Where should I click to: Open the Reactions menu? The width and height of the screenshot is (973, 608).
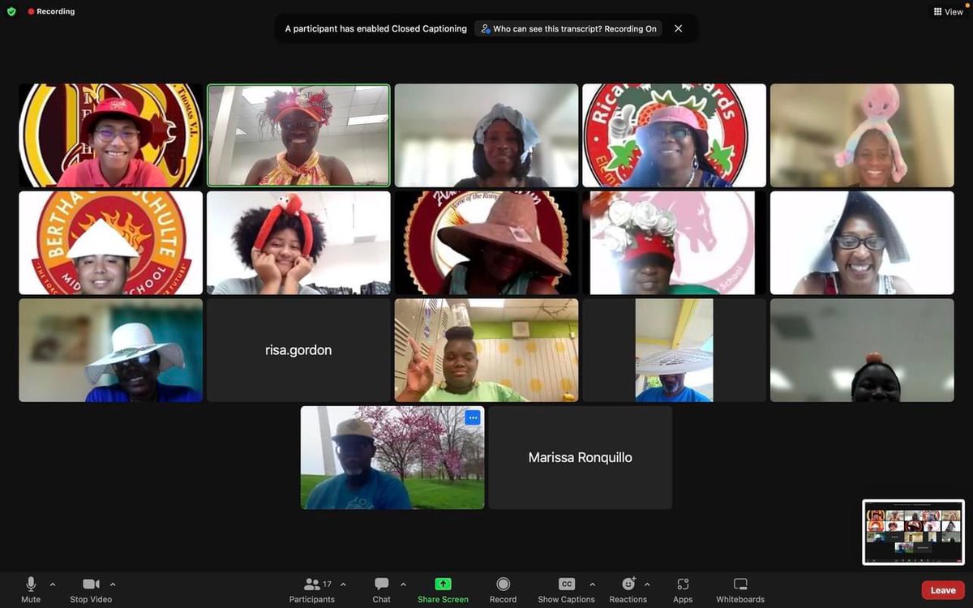(628, 589)
